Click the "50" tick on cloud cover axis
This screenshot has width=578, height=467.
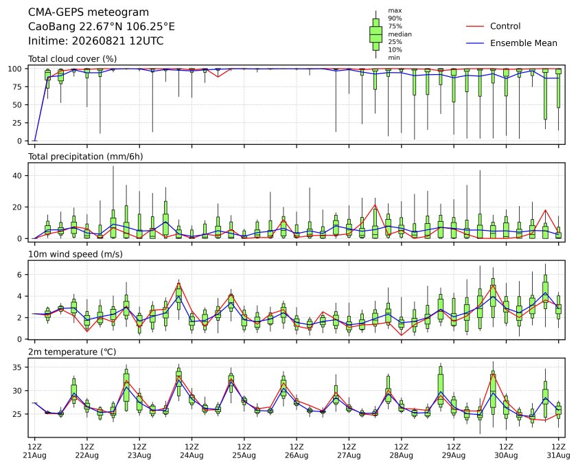coord(18,105)
